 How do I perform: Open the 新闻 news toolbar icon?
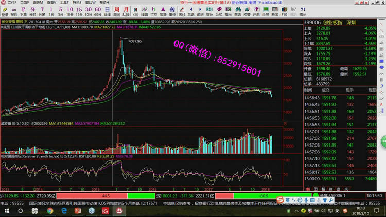pos(275,11)
